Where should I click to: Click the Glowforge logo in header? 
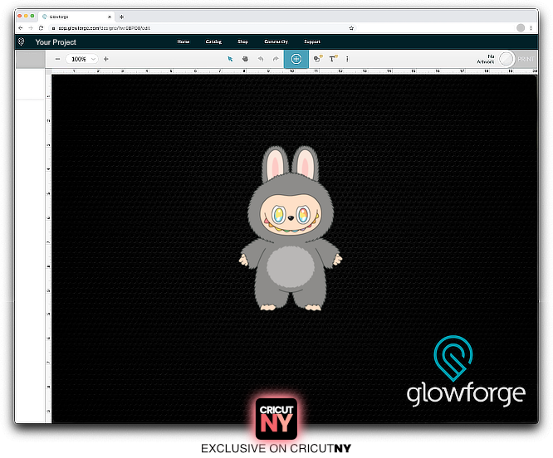[x=21, y=42]
